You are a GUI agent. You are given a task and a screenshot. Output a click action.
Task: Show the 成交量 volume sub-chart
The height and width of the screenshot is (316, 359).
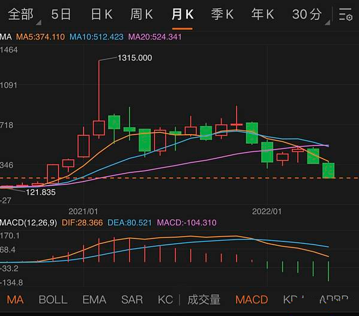point(204,300)
